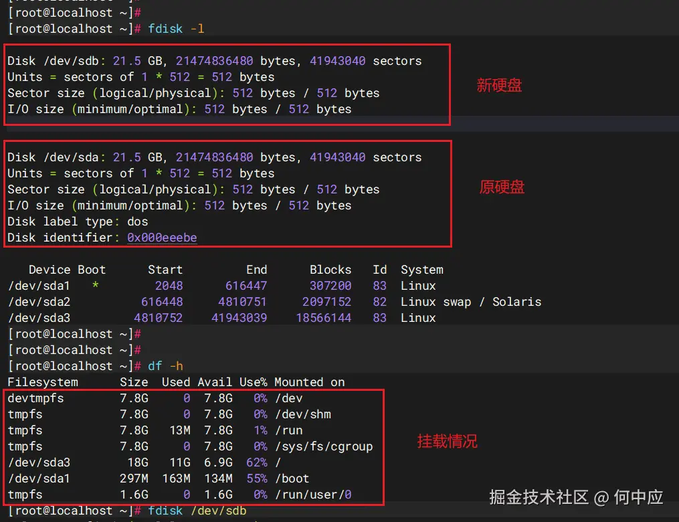The width and height of the screenshot is (679, 522).
Task: Select the /dev/sda1 partition row device name
Action: pyautogui.click(x=39, y=286)
